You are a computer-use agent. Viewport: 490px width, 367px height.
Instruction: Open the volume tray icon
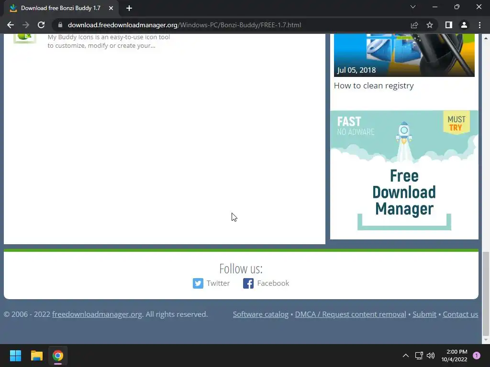coord(431,356)
